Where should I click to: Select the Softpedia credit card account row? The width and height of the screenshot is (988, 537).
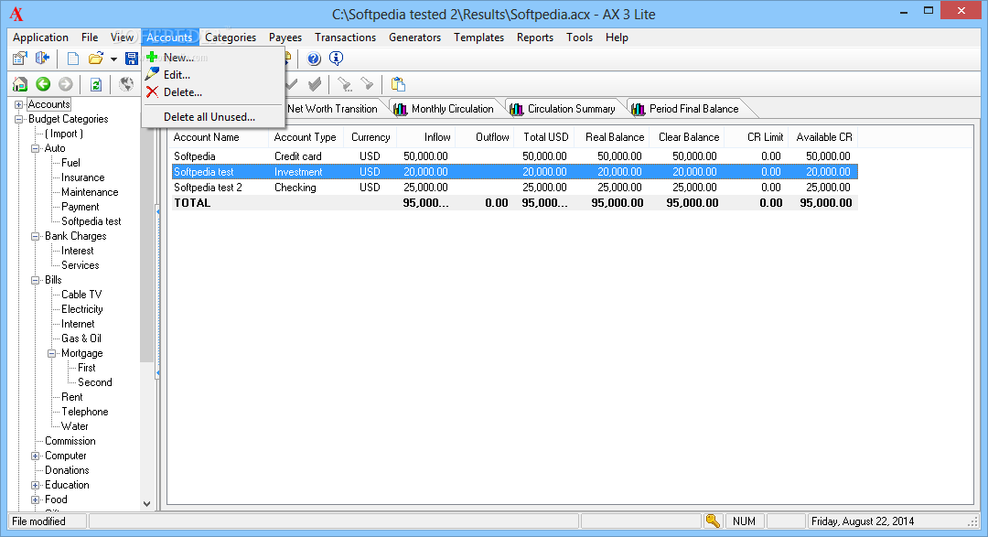pyautogui.click(x=513, y=156)
